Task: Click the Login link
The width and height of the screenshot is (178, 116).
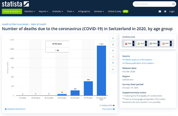Action: pos(172,11)
